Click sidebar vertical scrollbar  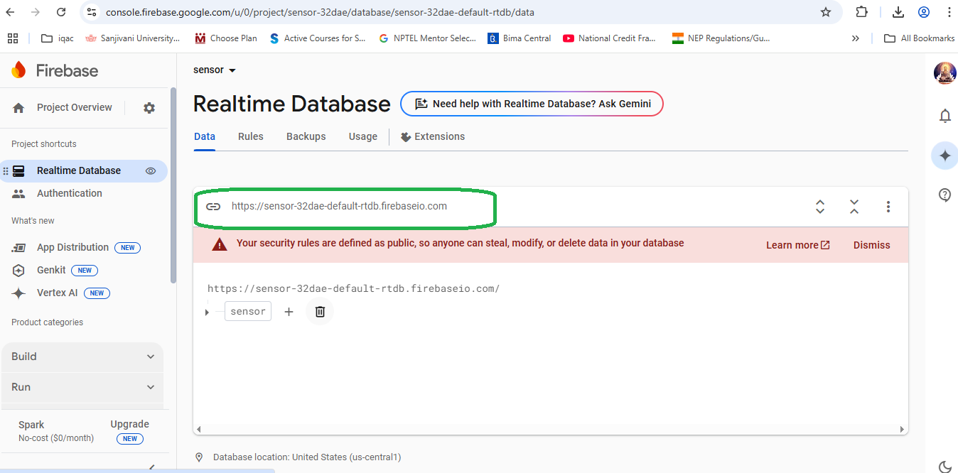pos(173,185)
